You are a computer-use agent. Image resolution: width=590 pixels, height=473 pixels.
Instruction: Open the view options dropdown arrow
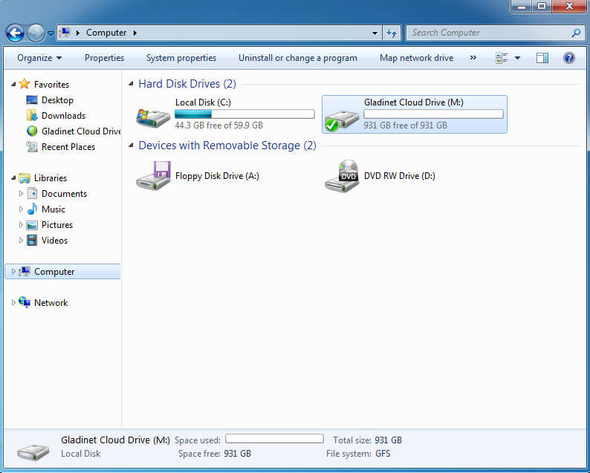point(517,58)
